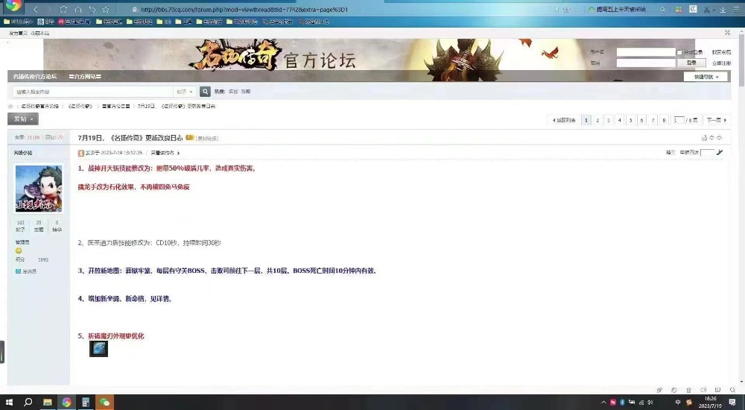
Task: Open the search type dropdown beside the search box
Action: pos(185,92)
